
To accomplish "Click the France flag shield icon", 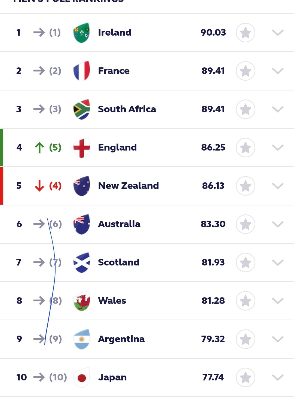I will (x=82, y=71).
